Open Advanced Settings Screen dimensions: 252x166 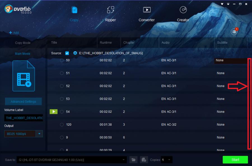[x=24, y=102]
